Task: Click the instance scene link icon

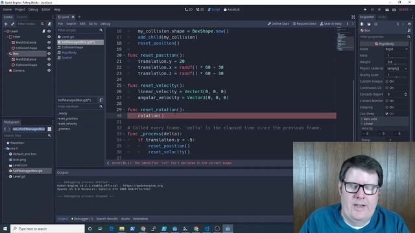Action: click(12, 24)
